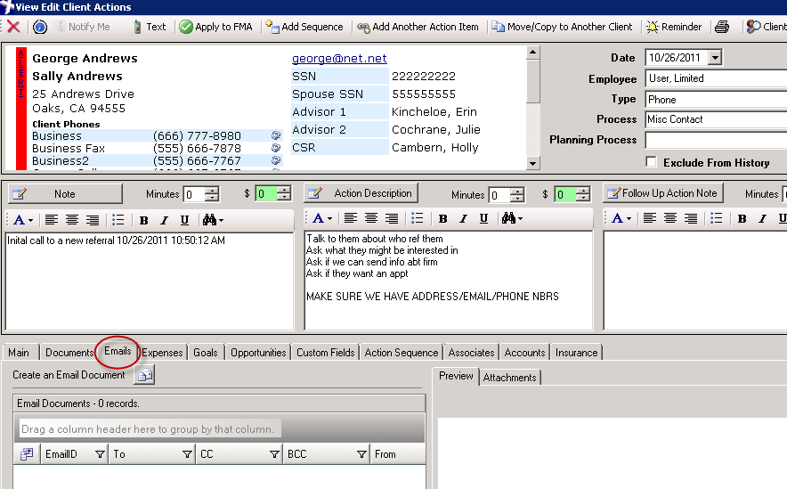This screenshot has width=787, height=489.
Task: Click Action Description Minutes stepper
Action: point(517,195)
